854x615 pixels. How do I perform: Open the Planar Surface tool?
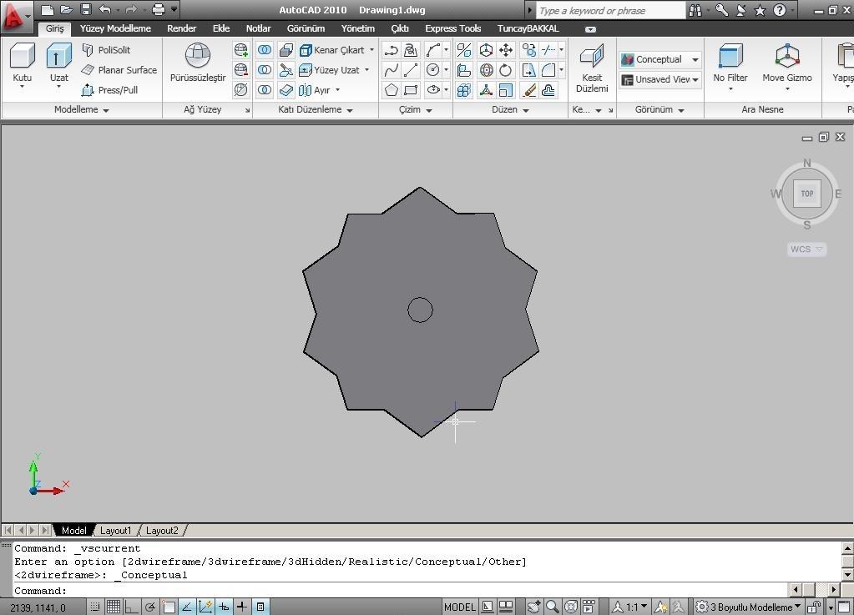click(x=119, y=69)
